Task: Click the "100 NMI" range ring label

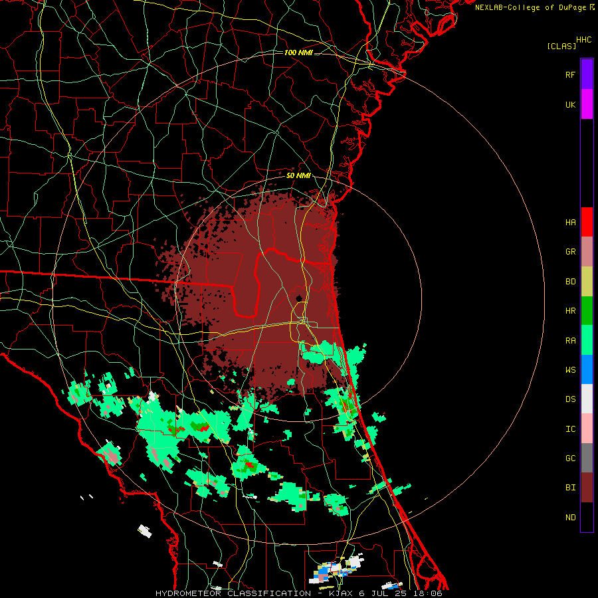Action: click(x=298, y=52)
